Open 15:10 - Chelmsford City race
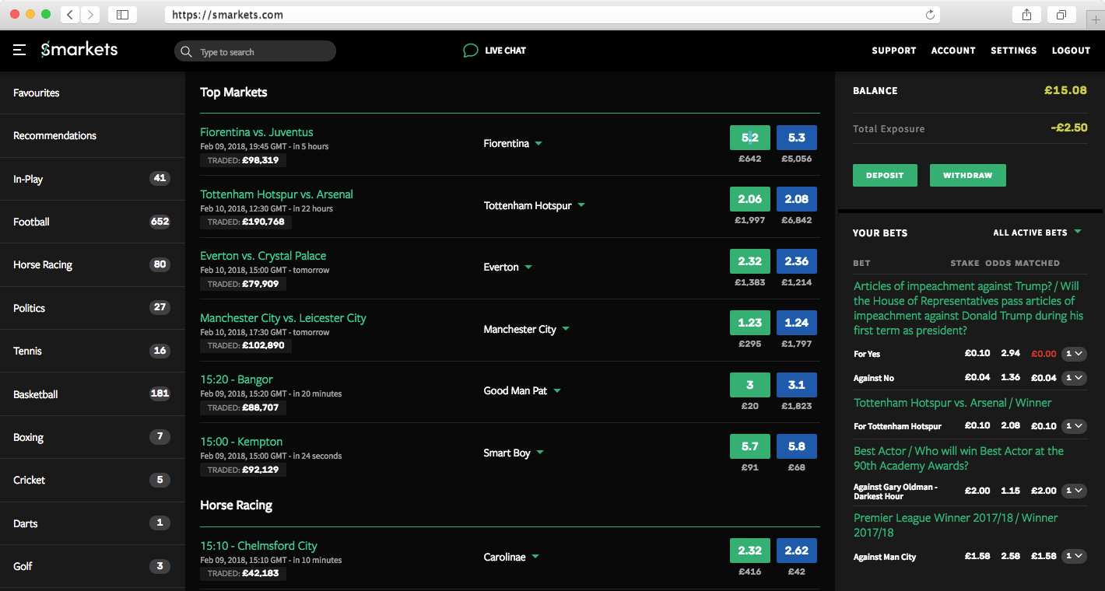This screenshot has width=1105, height=591. tap(258, 546)
